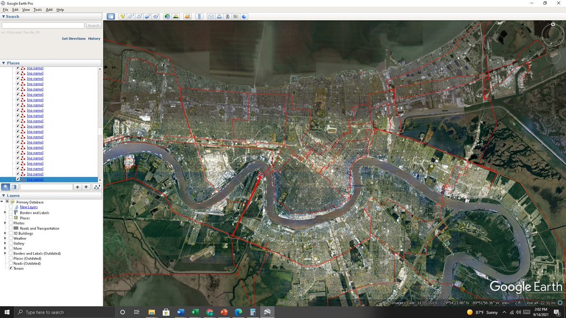Move the selected place down with the arrow
This screenshot has width=566, height=318.
coord(86,187)
